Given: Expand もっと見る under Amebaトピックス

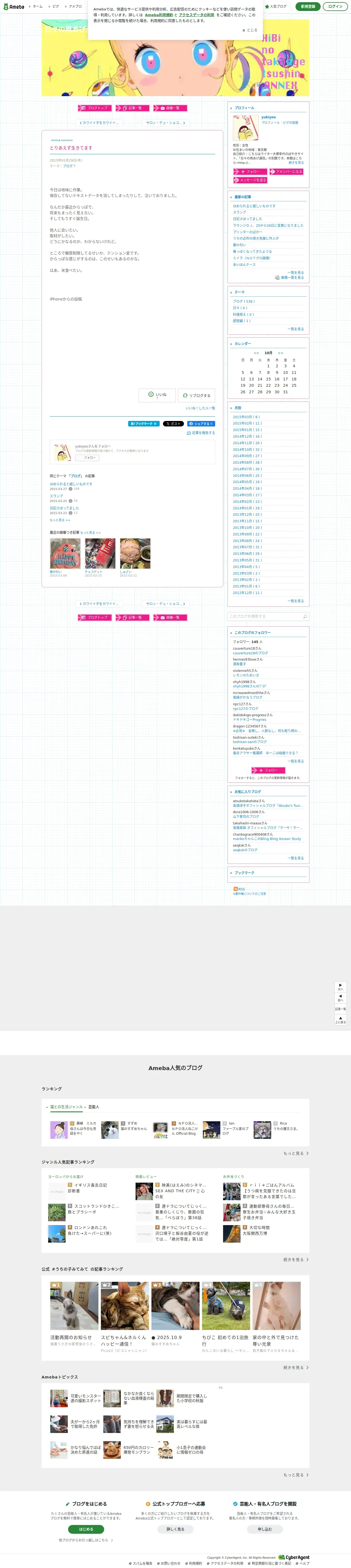Looking at the screenshot, I should pyautogui.click(x=296, y=1474).
